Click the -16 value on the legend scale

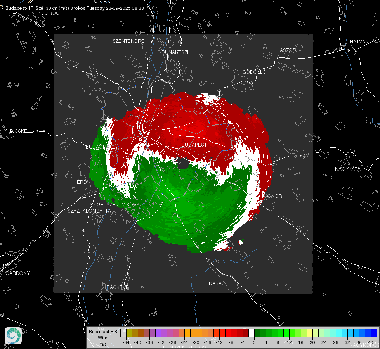point(207,342)
